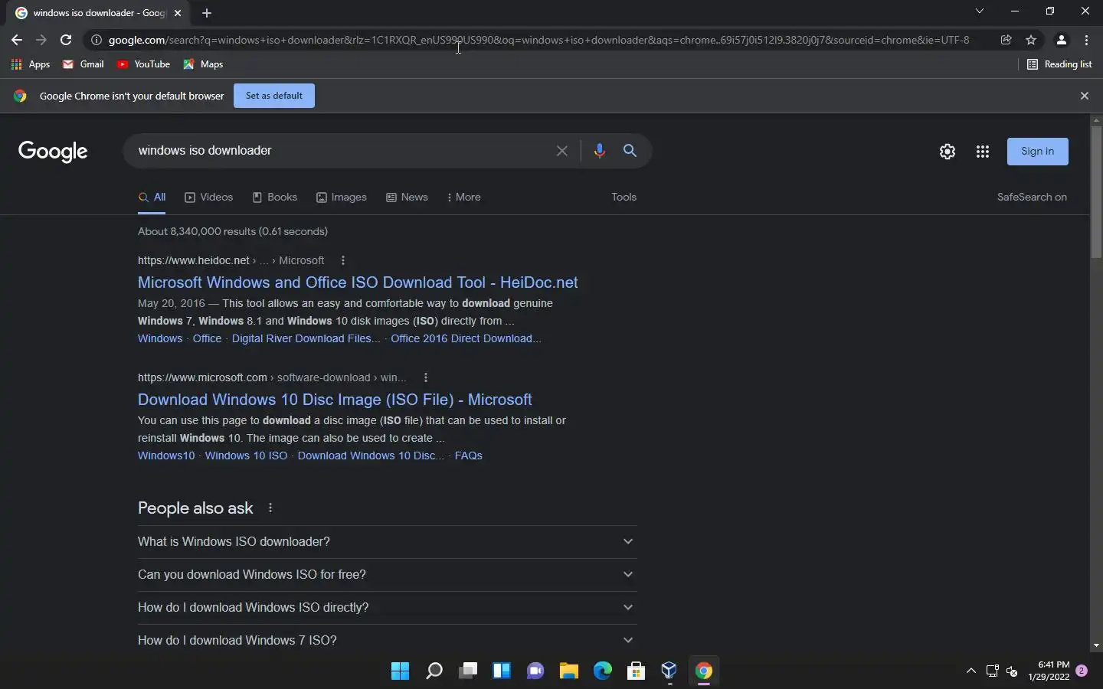Open YouTube bookmark
The height and width of the screenshot is (689, 1103).
click(x=143, y=64)
